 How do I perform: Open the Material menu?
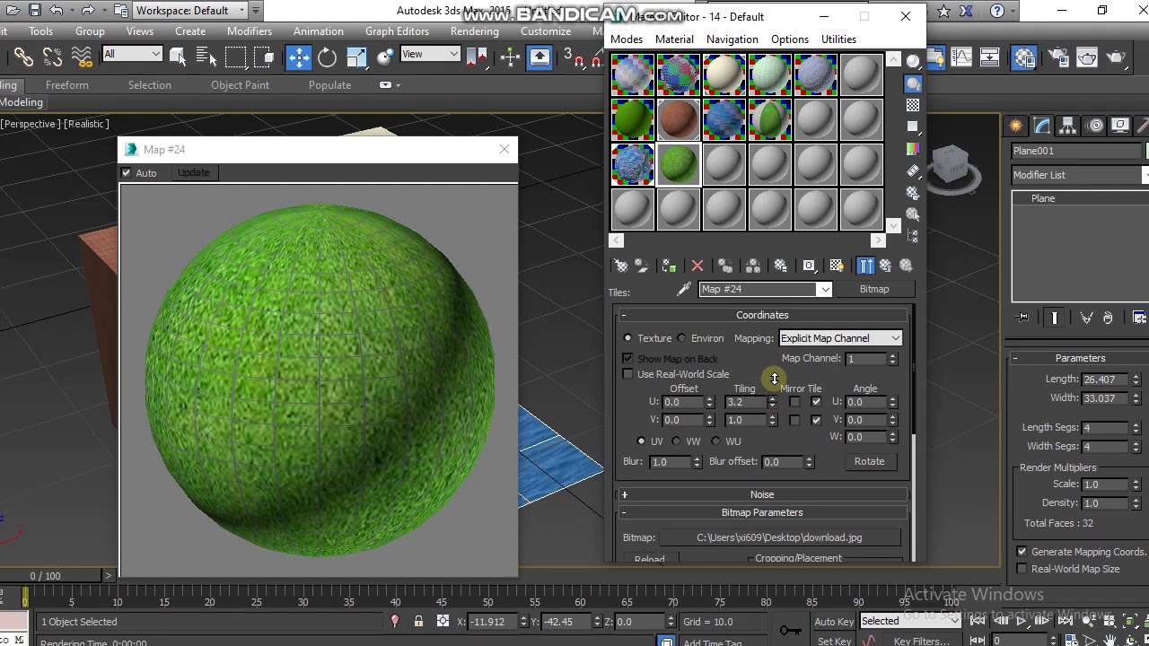[674, 39]
